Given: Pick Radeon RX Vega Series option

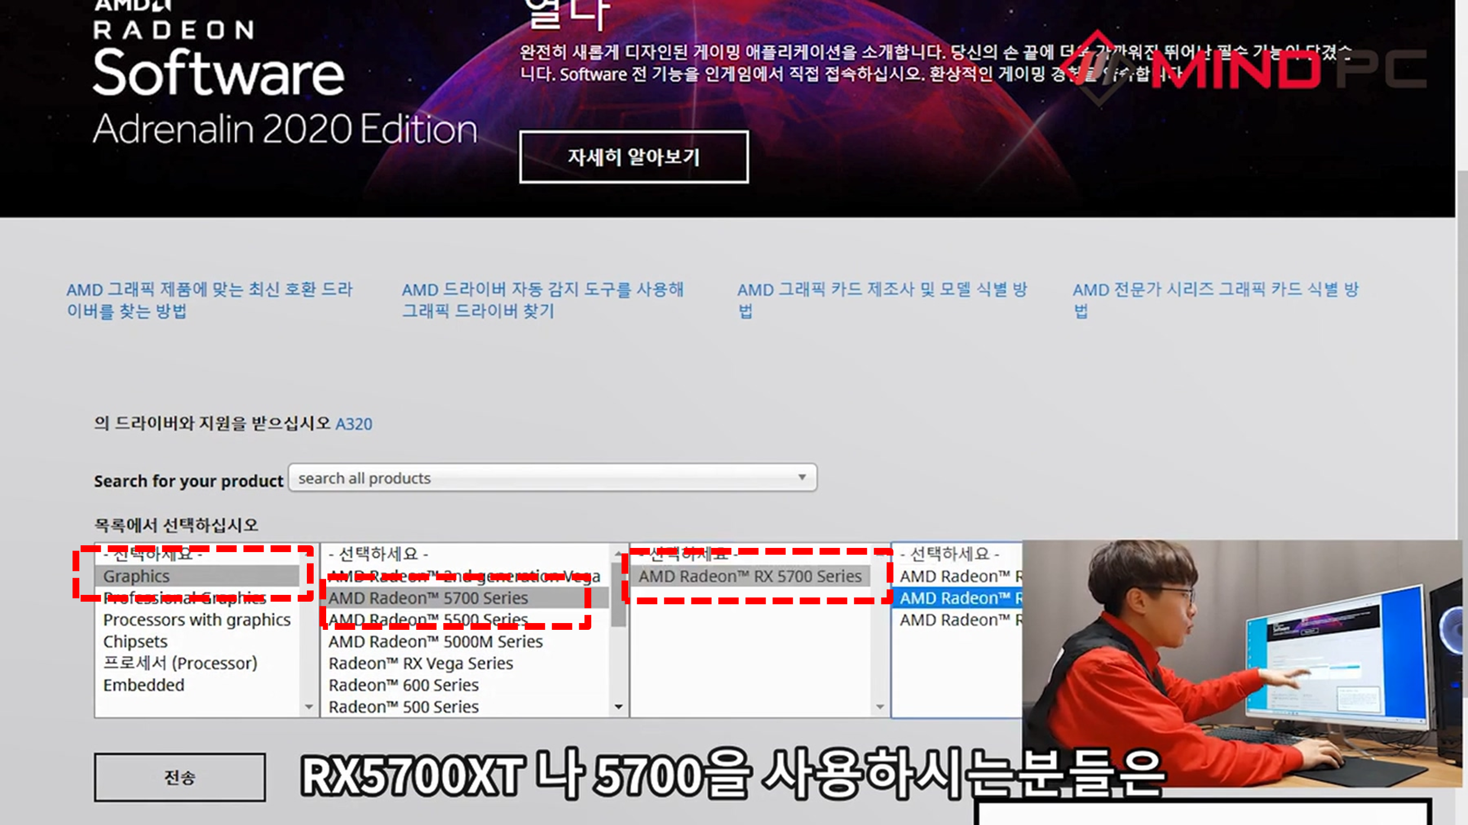Looking at the screenshot, I should 421,663.
